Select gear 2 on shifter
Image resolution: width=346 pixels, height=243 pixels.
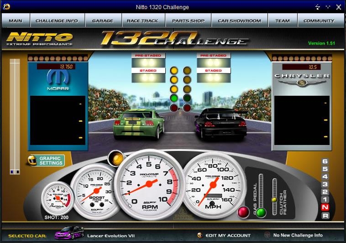tap(325, 192)
